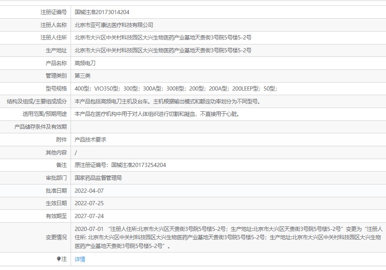Click the intended use text starting 本产品在医疗机构
Screen dimensions: 386x270
(157, 114)
